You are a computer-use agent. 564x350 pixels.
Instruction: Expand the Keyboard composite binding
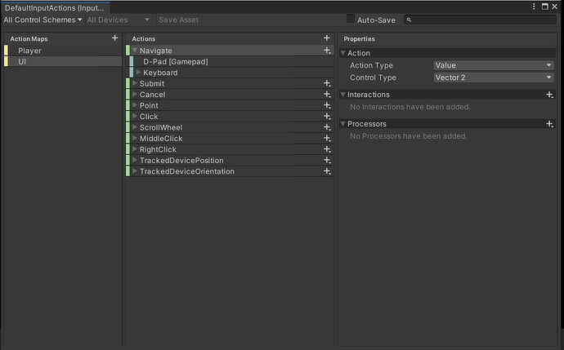[139, 73]
